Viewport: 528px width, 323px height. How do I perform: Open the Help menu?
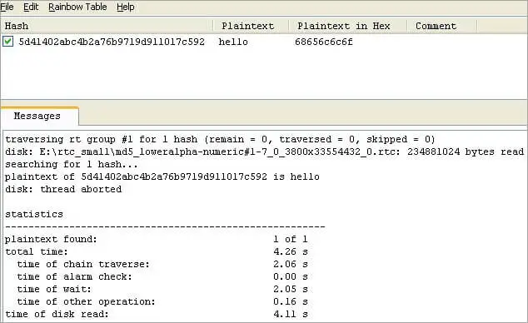(126, 7)
